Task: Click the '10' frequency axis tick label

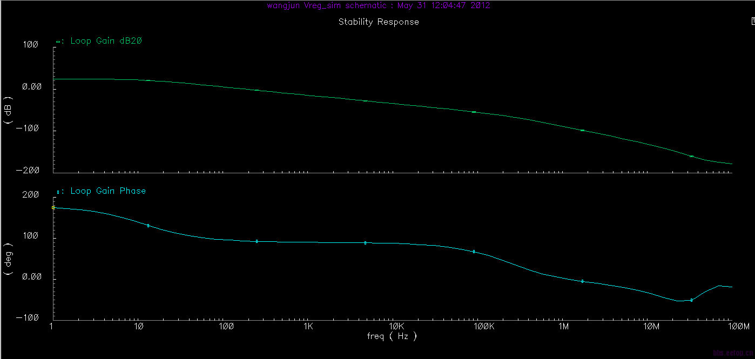Action: [138, 327]
